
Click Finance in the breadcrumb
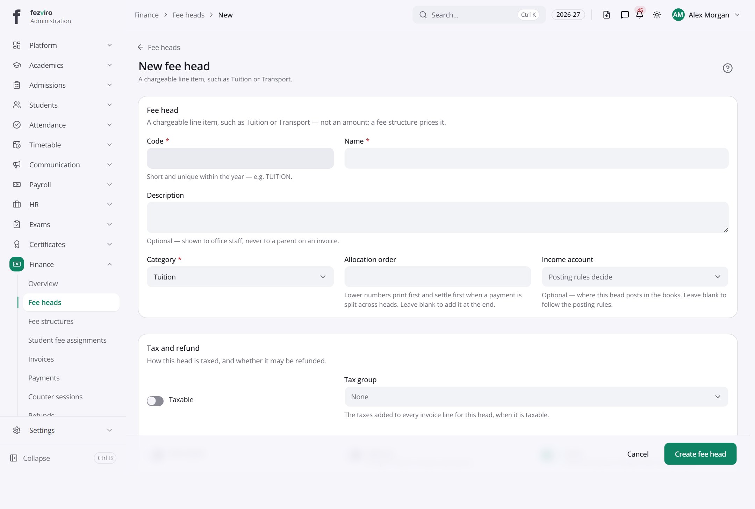pos(146,15)
